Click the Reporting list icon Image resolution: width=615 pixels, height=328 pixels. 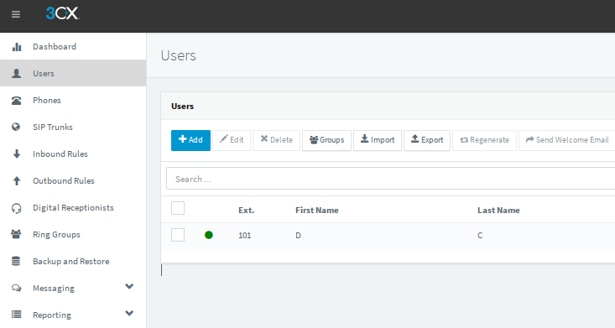tap(16, 315)
